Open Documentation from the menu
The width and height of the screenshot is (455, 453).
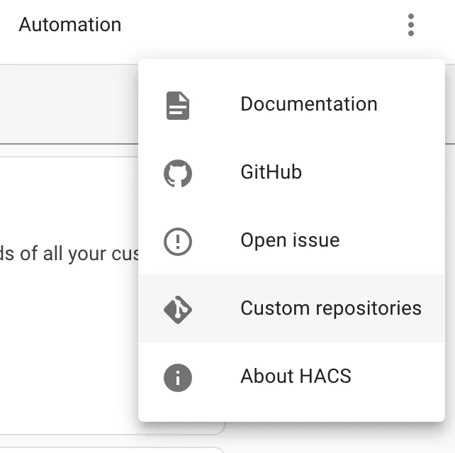click(x=291, y=104)
